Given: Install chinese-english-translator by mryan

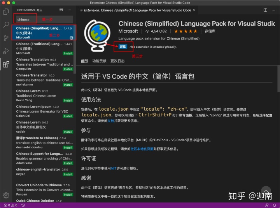Looking at the screenshot, I should coord(68,174).
